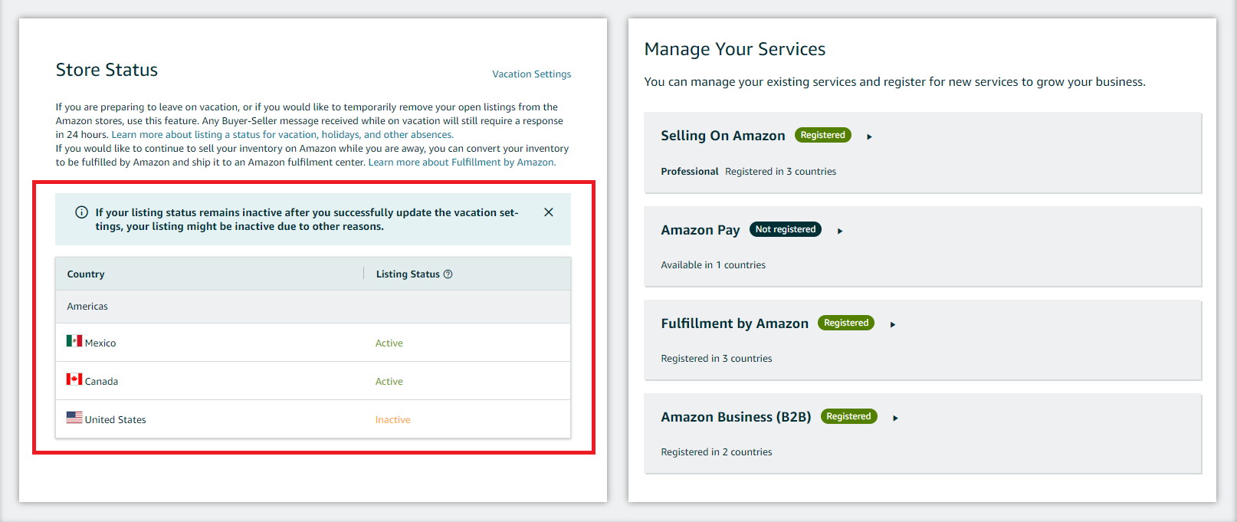Click Not registered badge on Amazon Pay
This screenshot has width=1237, height=522.
(786, 229)
